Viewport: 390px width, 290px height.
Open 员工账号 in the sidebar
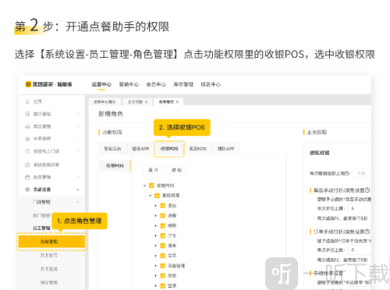(49, 255)
